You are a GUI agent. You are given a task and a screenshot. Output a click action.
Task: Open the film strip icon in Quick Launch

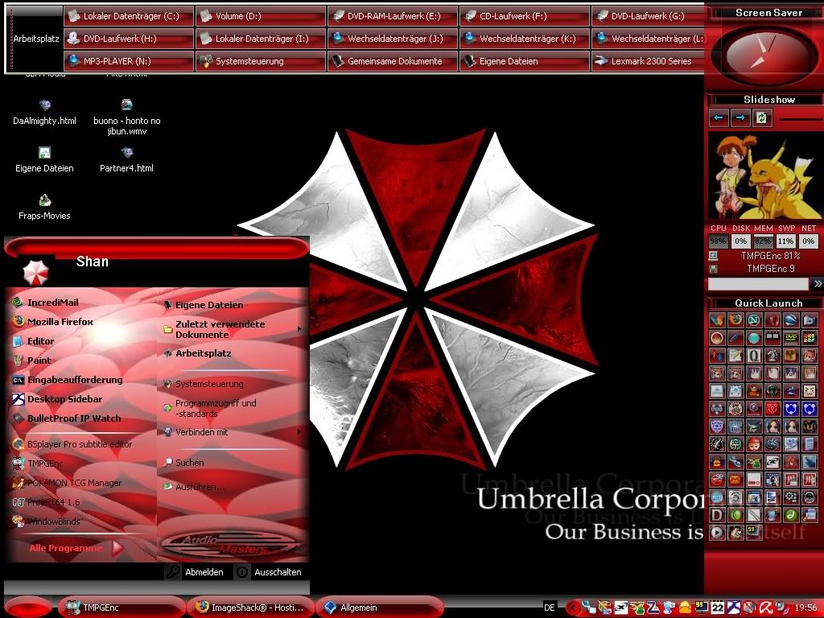(772, 337)
